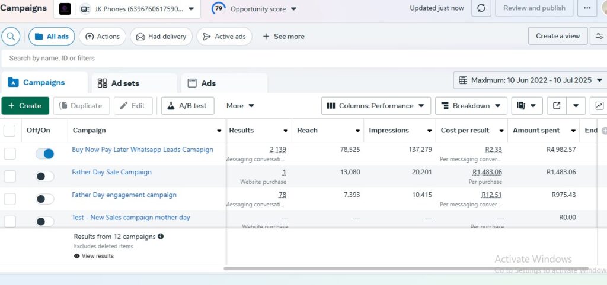Open the charts view icon
Viewport: 607px width, 285px height.
(599, 106)
